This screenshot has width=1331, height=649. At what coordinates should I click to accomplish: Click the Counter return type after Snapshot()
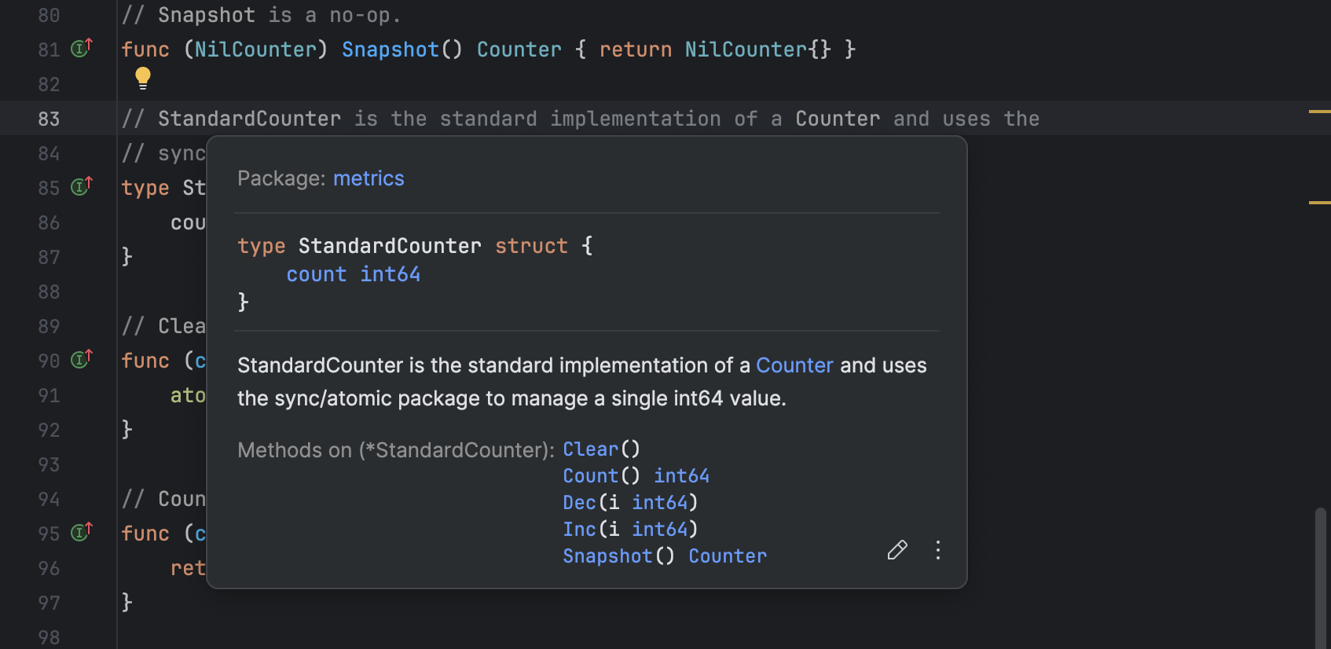[728, 556]
